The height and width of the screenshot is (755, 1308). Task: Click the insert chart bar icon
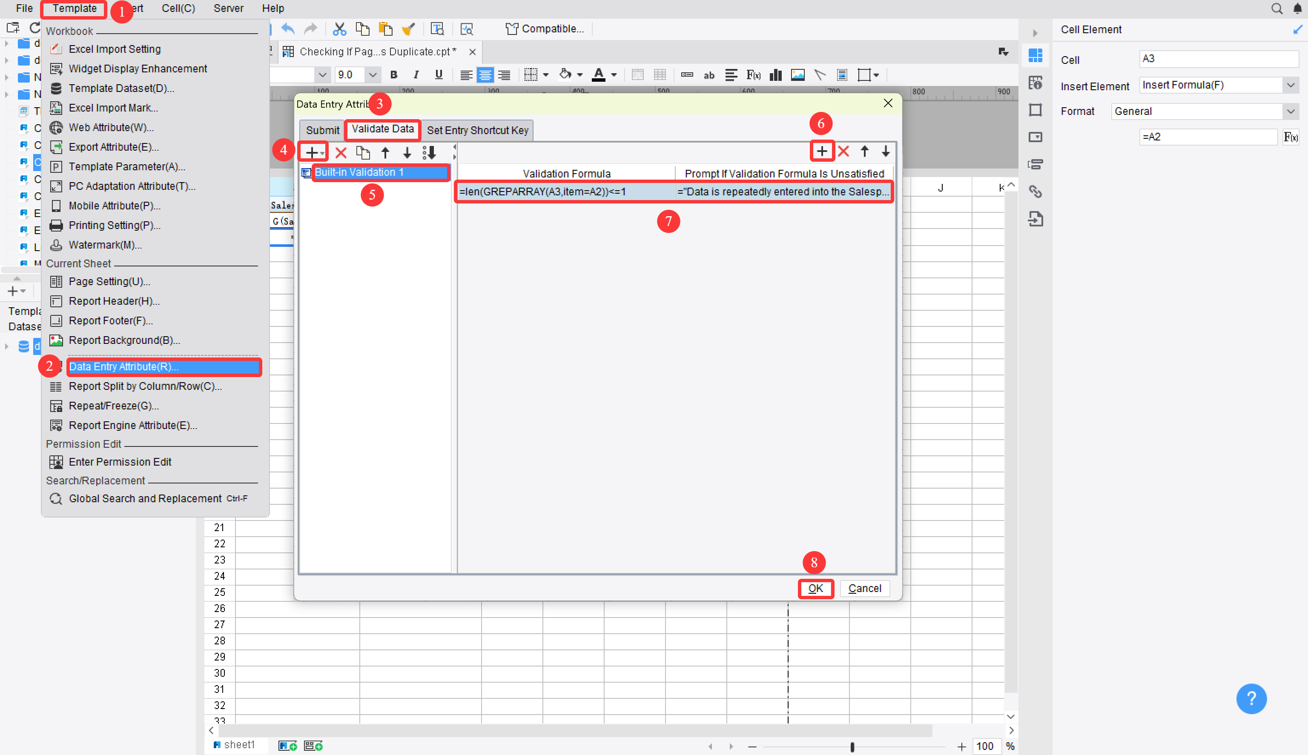tap(775, 75)
